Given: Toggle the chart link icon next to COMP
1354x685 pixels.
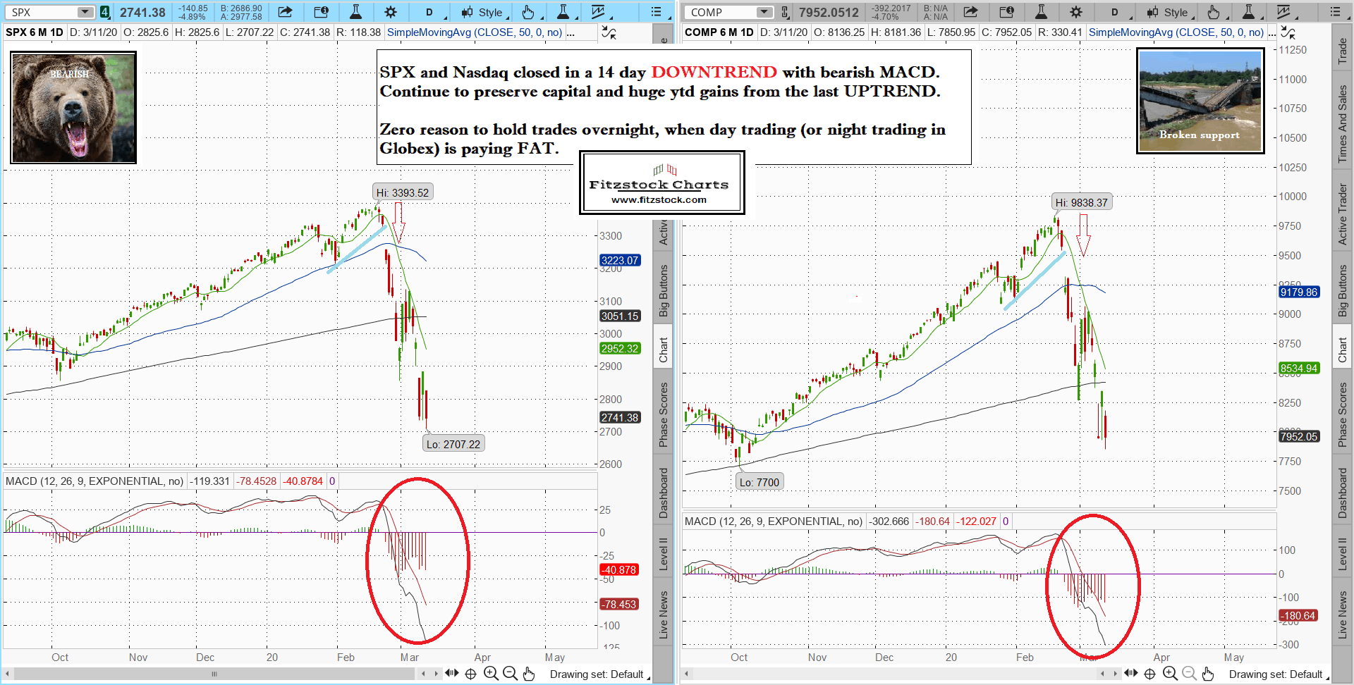Looking at the screenshot, I should [x=785, y=12].
